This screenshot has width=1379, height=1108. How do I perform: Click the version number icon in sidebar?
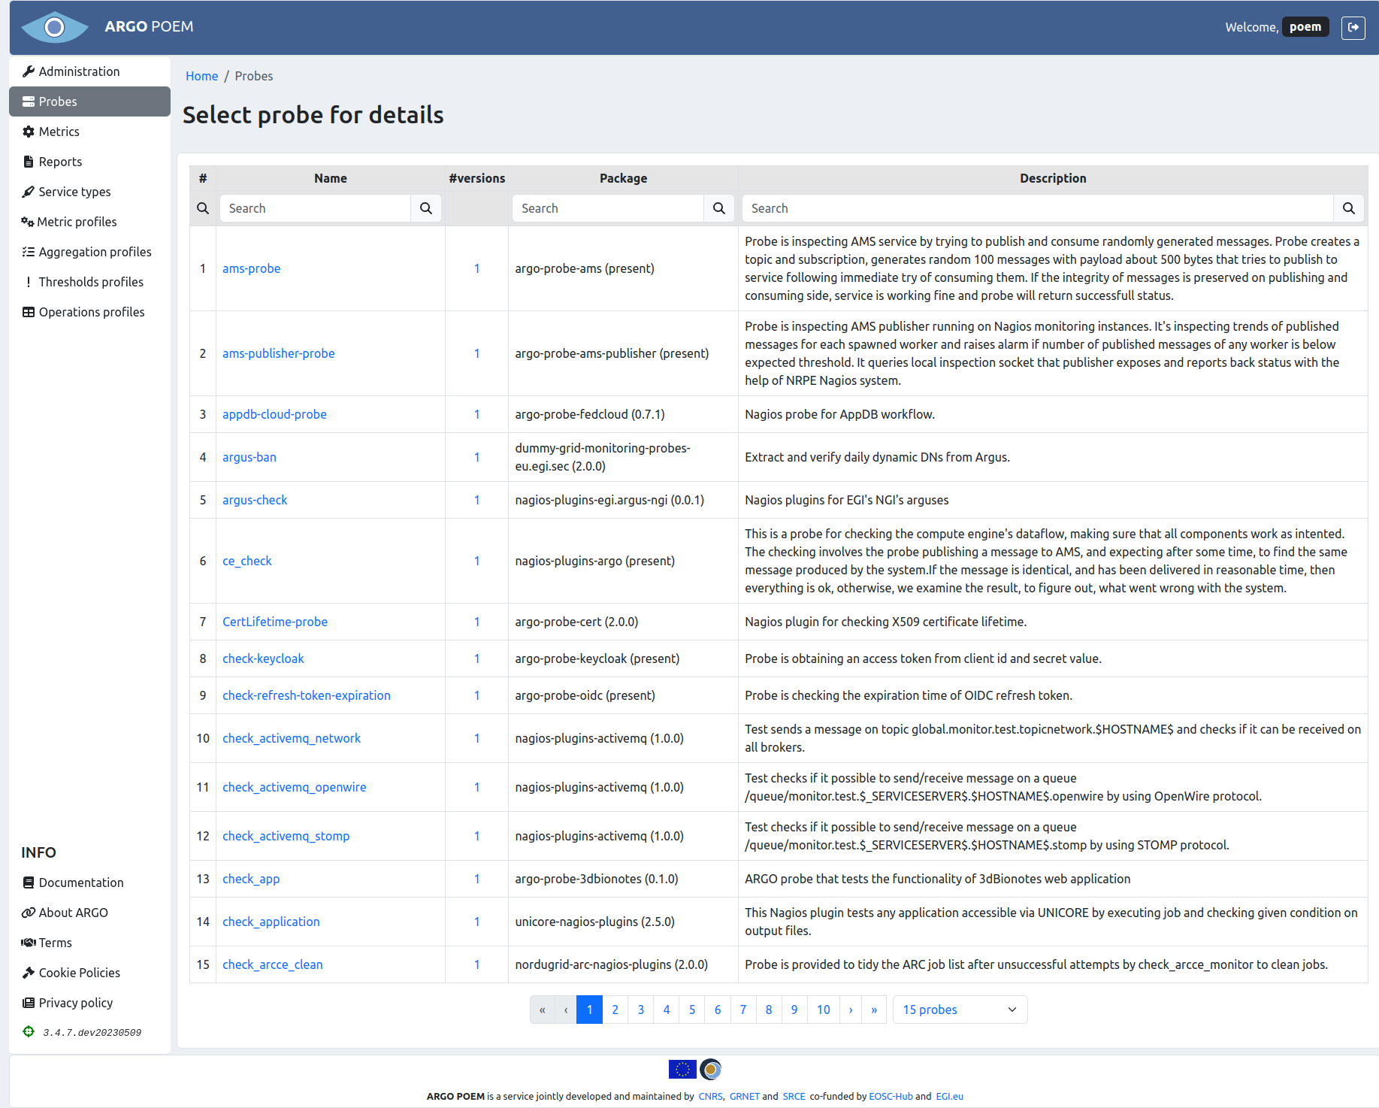(29, 1031)
